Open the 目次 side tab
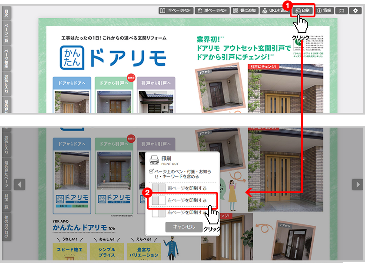 coord(6,14)
